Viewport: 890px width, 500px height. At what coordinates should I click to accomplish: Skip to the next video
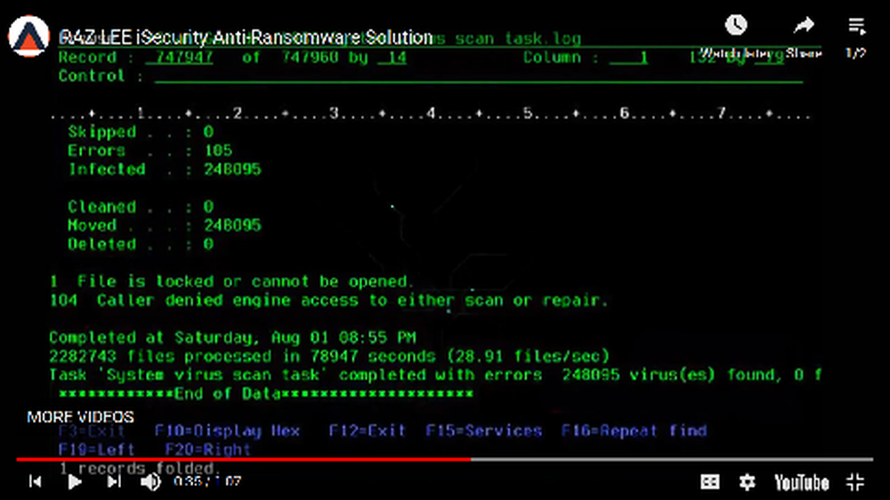[x=114, y=482]
